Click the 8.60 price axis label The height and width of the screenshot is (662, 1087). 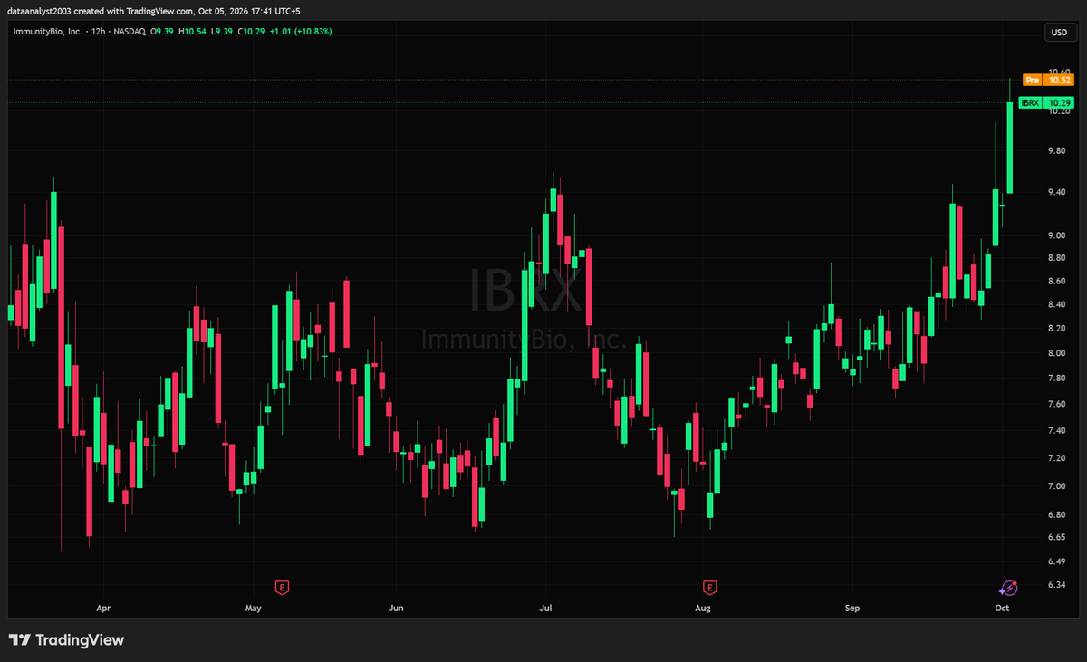click(1057, 281)
